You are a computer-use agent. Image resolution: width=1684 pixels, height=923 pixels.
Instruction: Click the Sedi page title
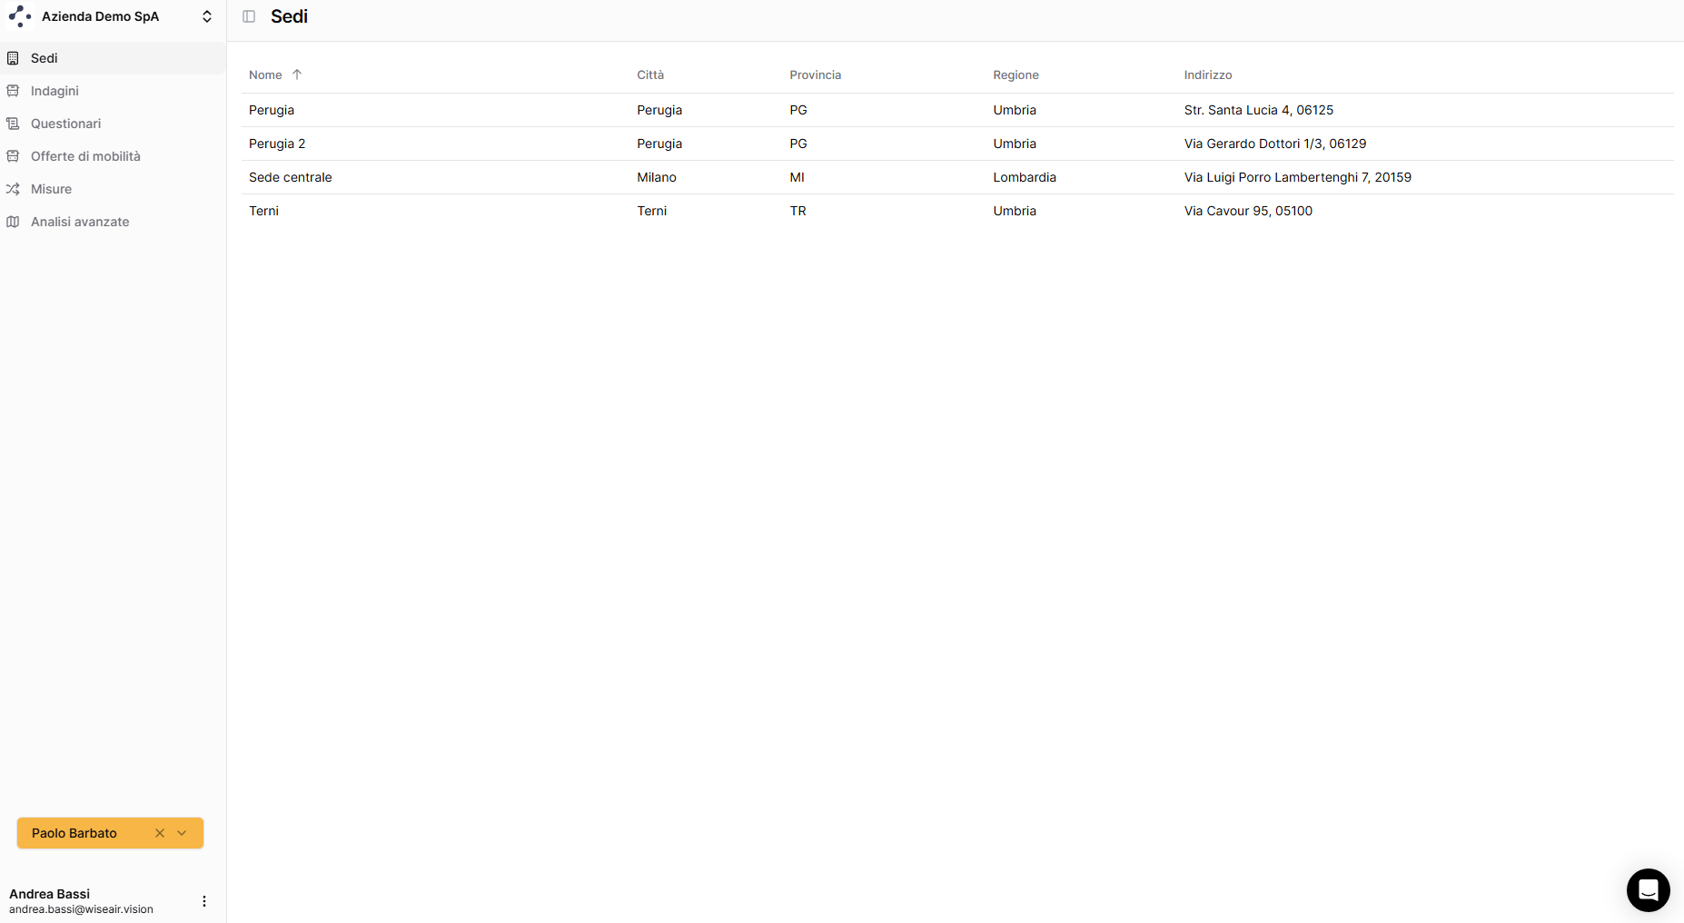289,16
